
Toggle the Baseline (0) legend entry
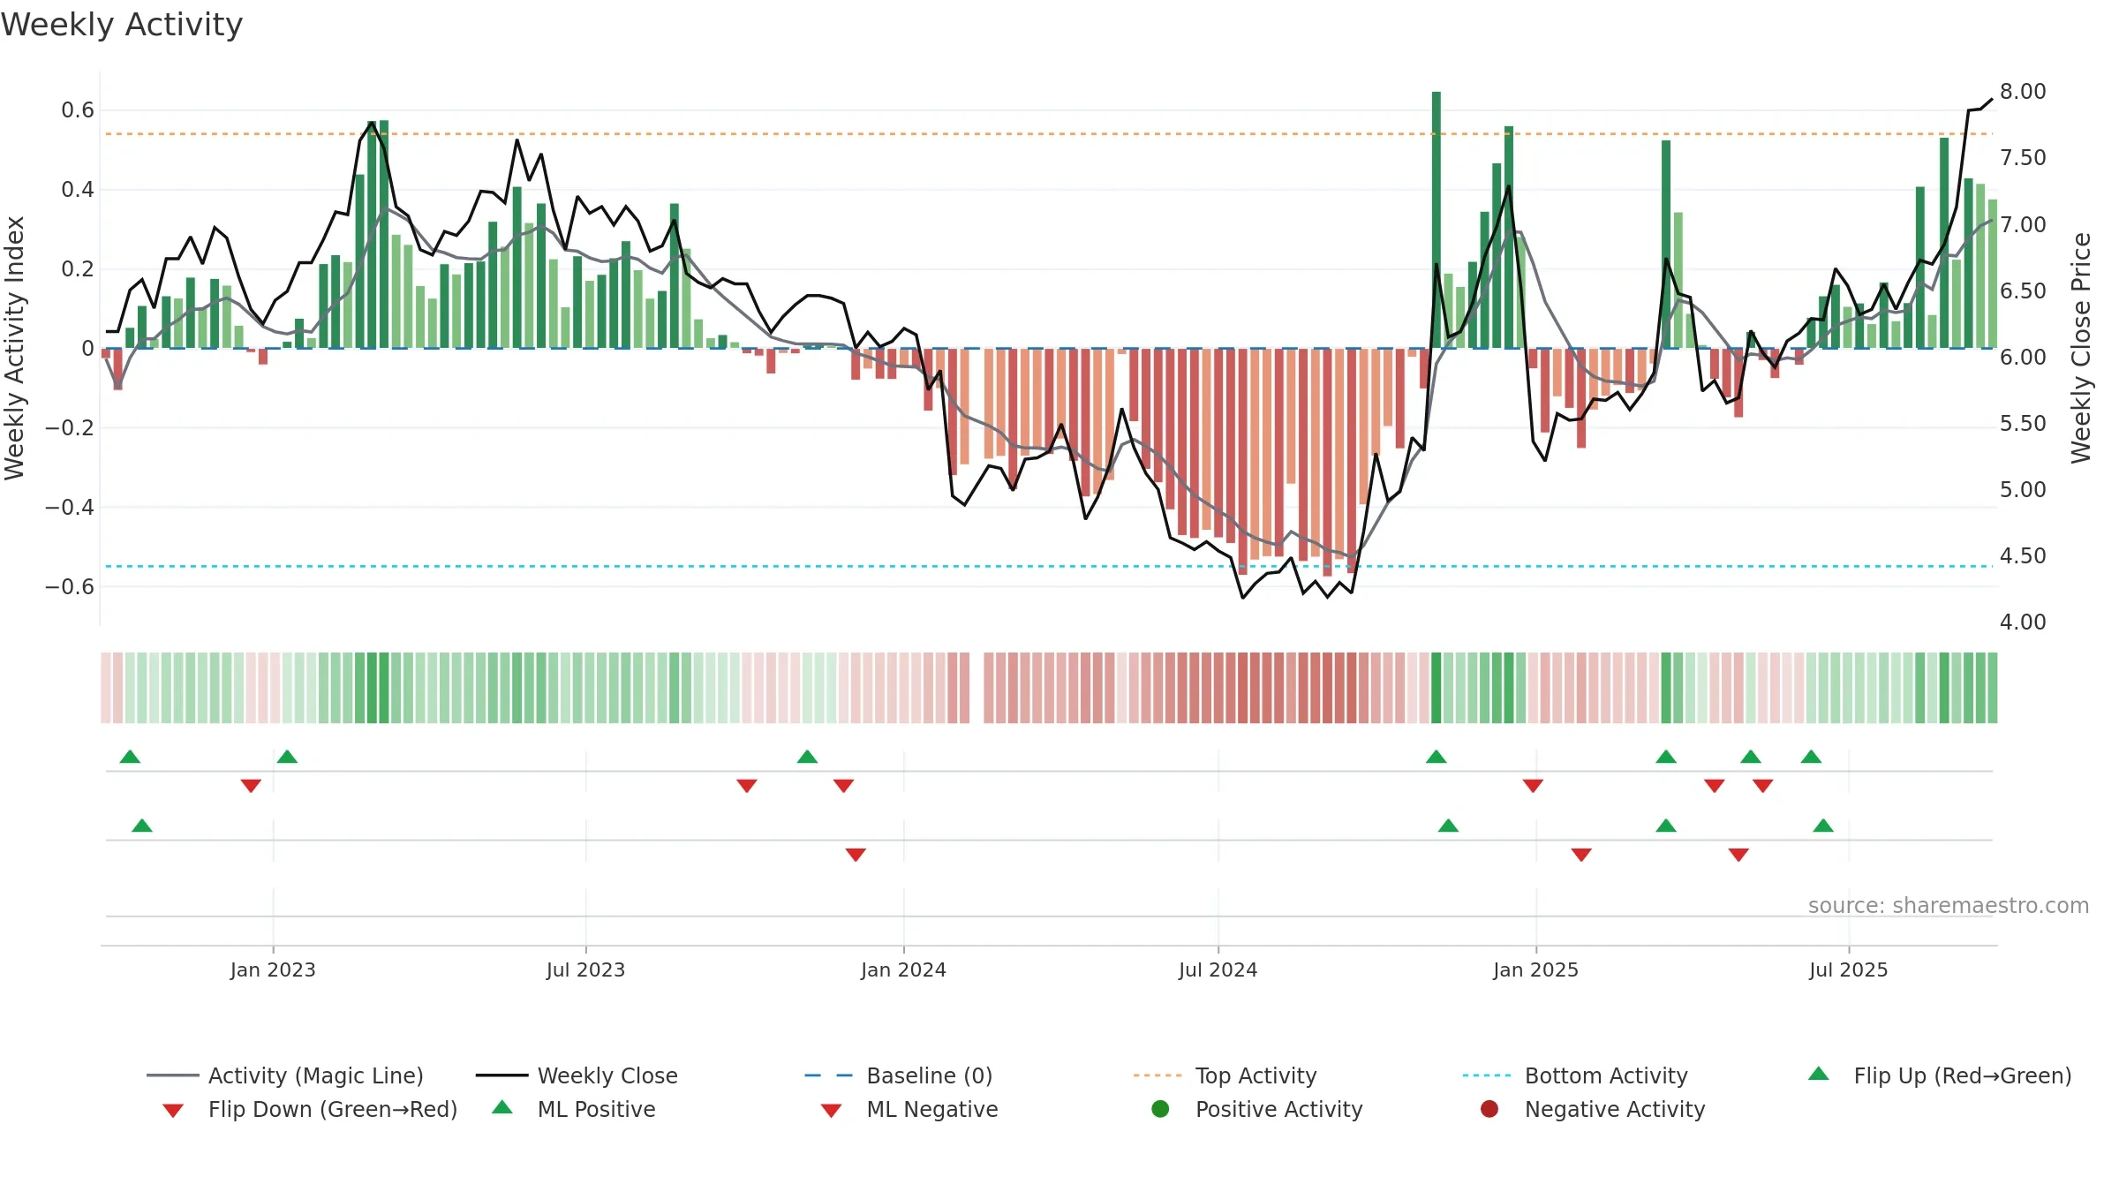pyautogui.click(x=899, y=1075)
